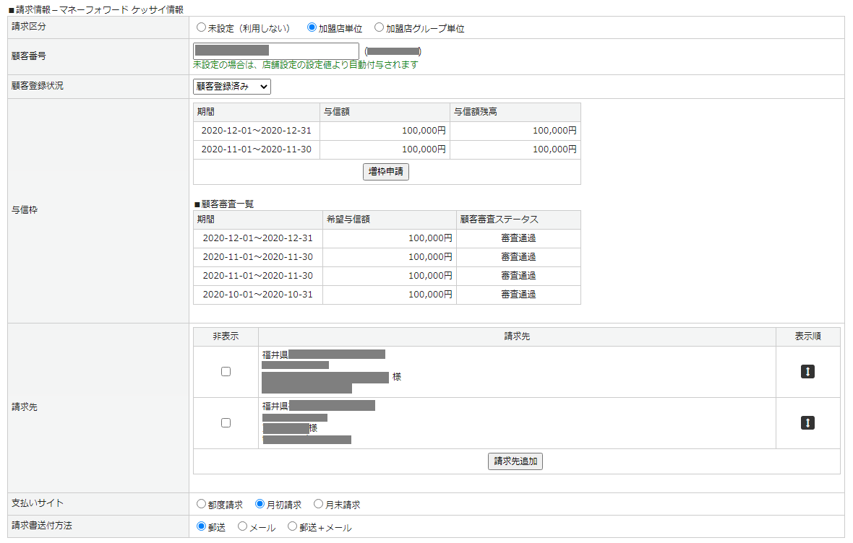853x543 pixels.
Task: Click the sort arrow icon for first billing address
Action: pos(807,372)
